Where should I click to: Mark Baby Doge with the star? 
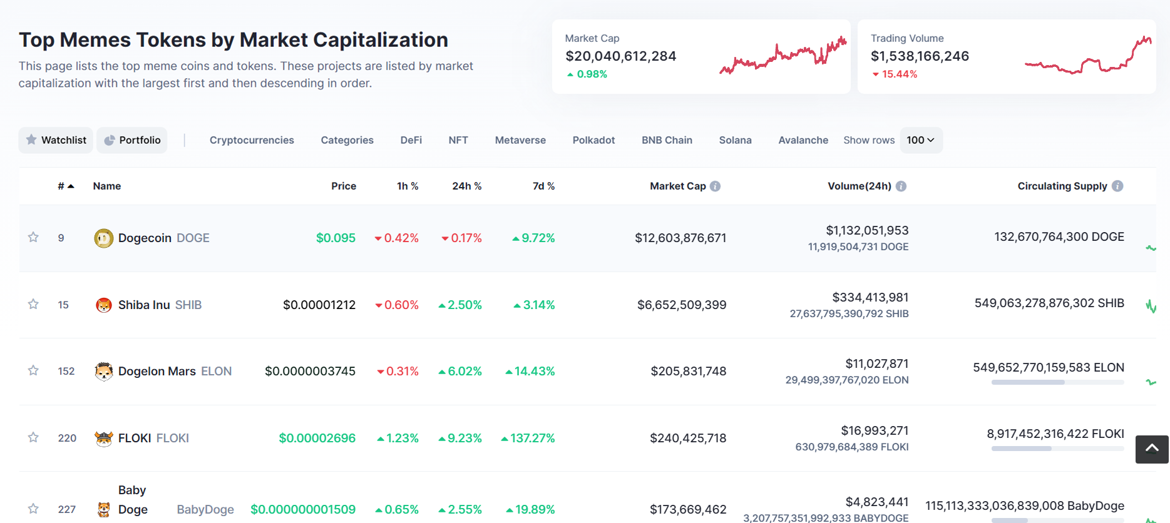pos(33,509)
